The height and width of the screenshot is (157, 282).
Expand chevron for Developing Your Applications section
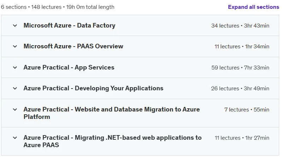pyautogui.click(x=15, y=89)
